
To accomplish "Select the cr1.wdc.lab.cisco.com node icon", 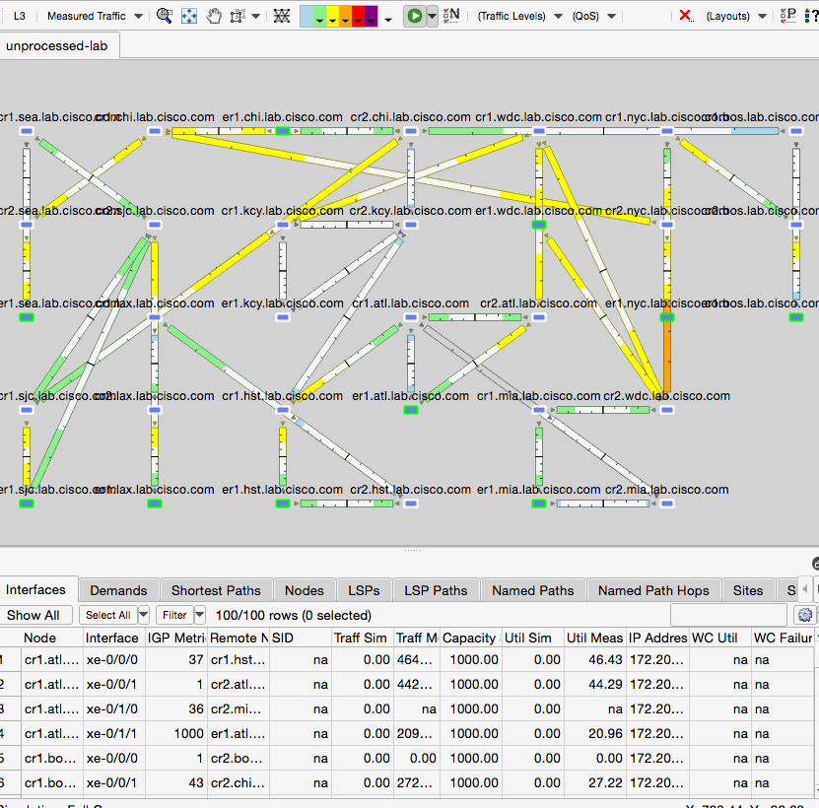I will click(539, 131).
